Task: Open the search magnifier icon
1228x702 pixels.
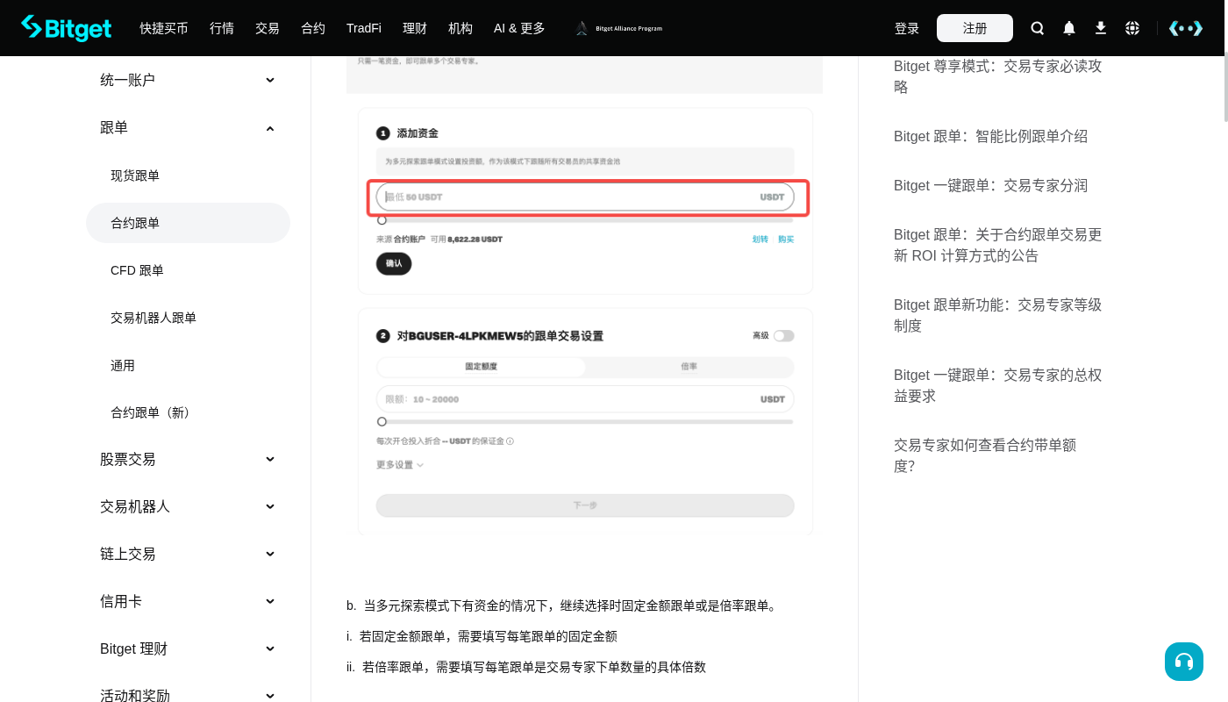Action: click(x=1038, y=28)
